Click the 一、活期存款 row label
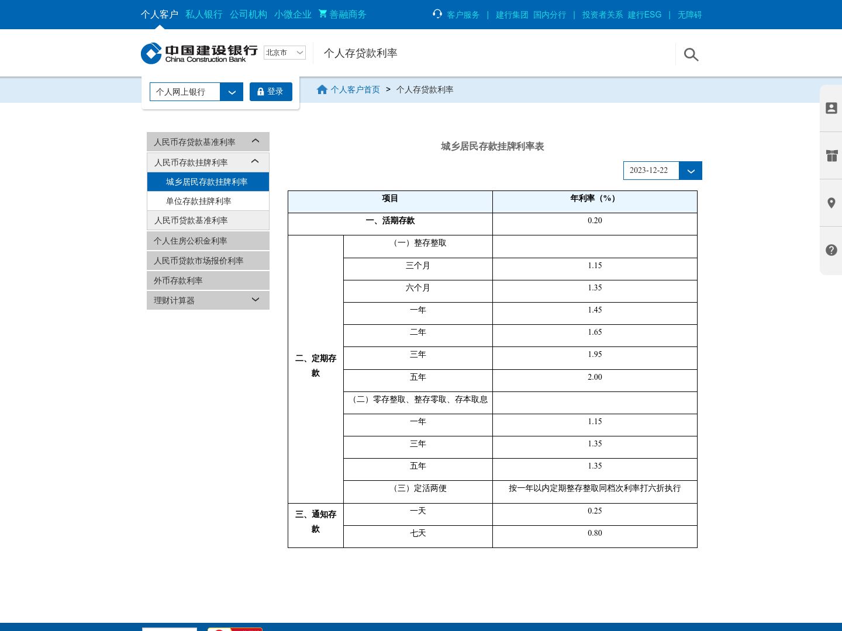Viewport: 842px width, 631px height. click(390, 224)
